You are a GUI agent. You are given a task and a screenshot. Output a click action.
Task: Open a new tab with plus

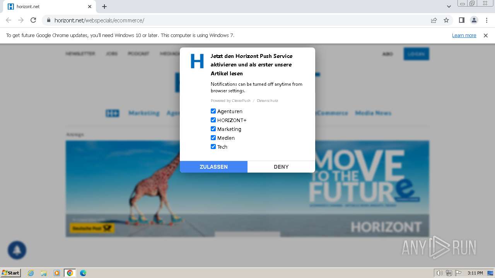104,7
